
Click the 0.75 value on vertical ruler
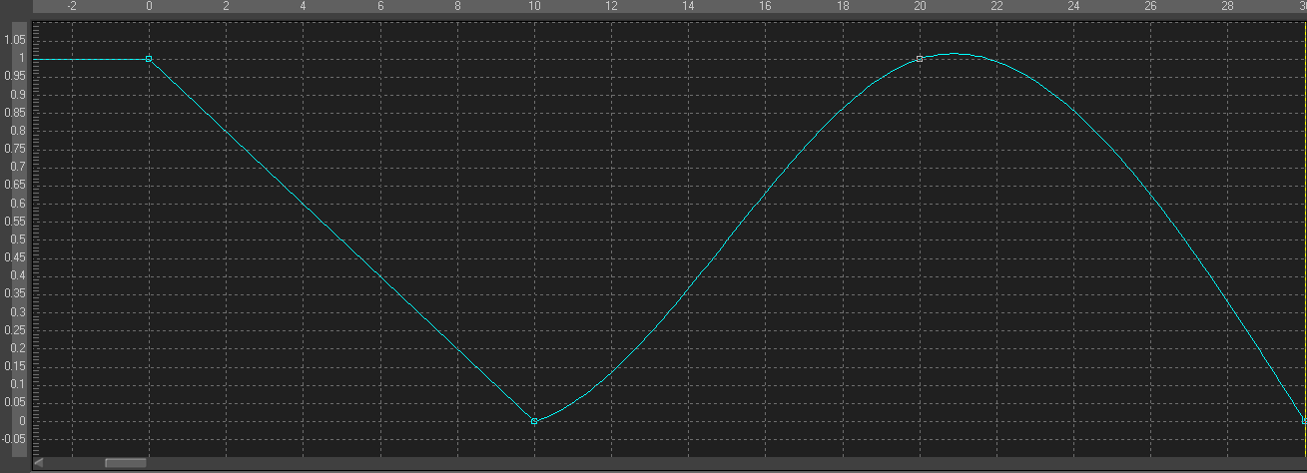[14, 150]
